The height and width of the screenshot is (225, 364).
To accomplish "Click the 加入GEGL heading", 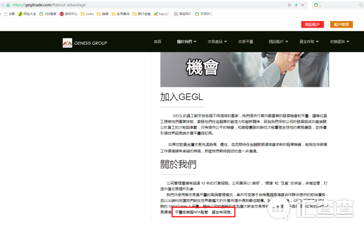I will pyautogui.click(x=182, y=97).
